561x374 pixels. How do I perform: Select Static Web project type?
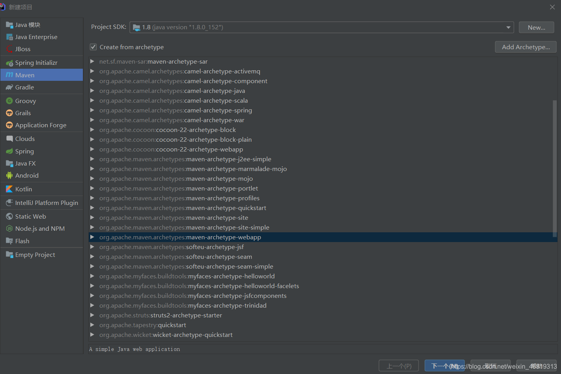click(42, 217)
